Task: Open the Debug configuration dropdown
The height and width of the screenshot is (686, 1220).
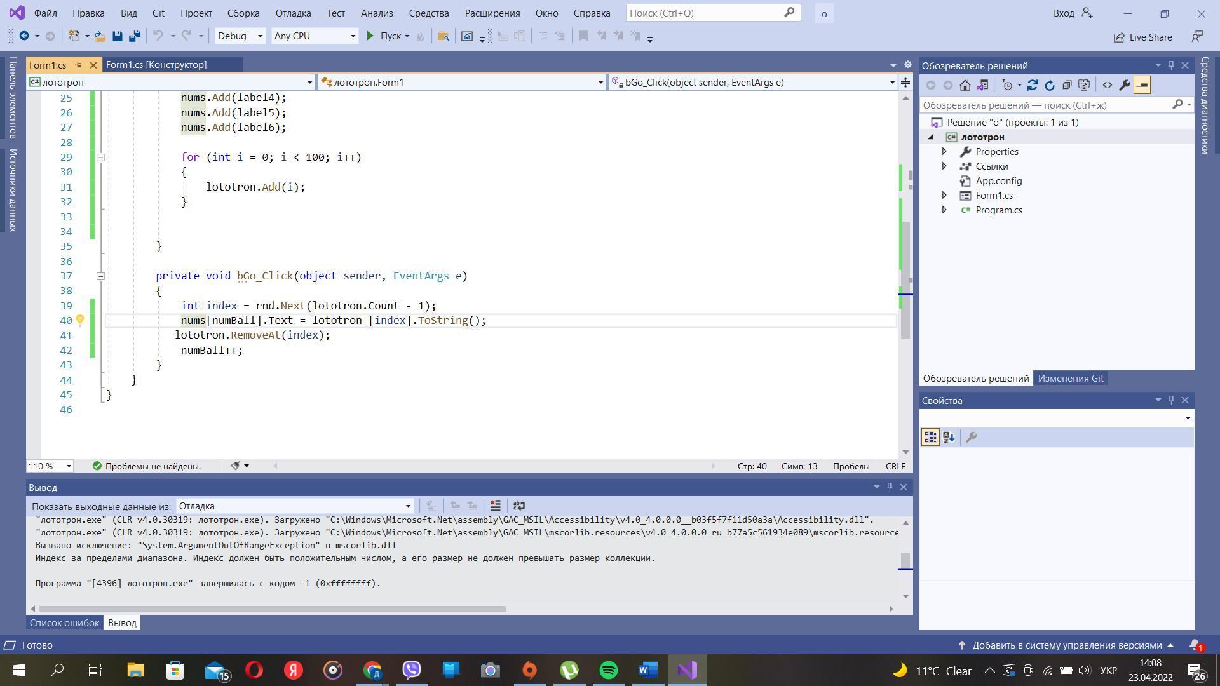Action: (259, 36)
